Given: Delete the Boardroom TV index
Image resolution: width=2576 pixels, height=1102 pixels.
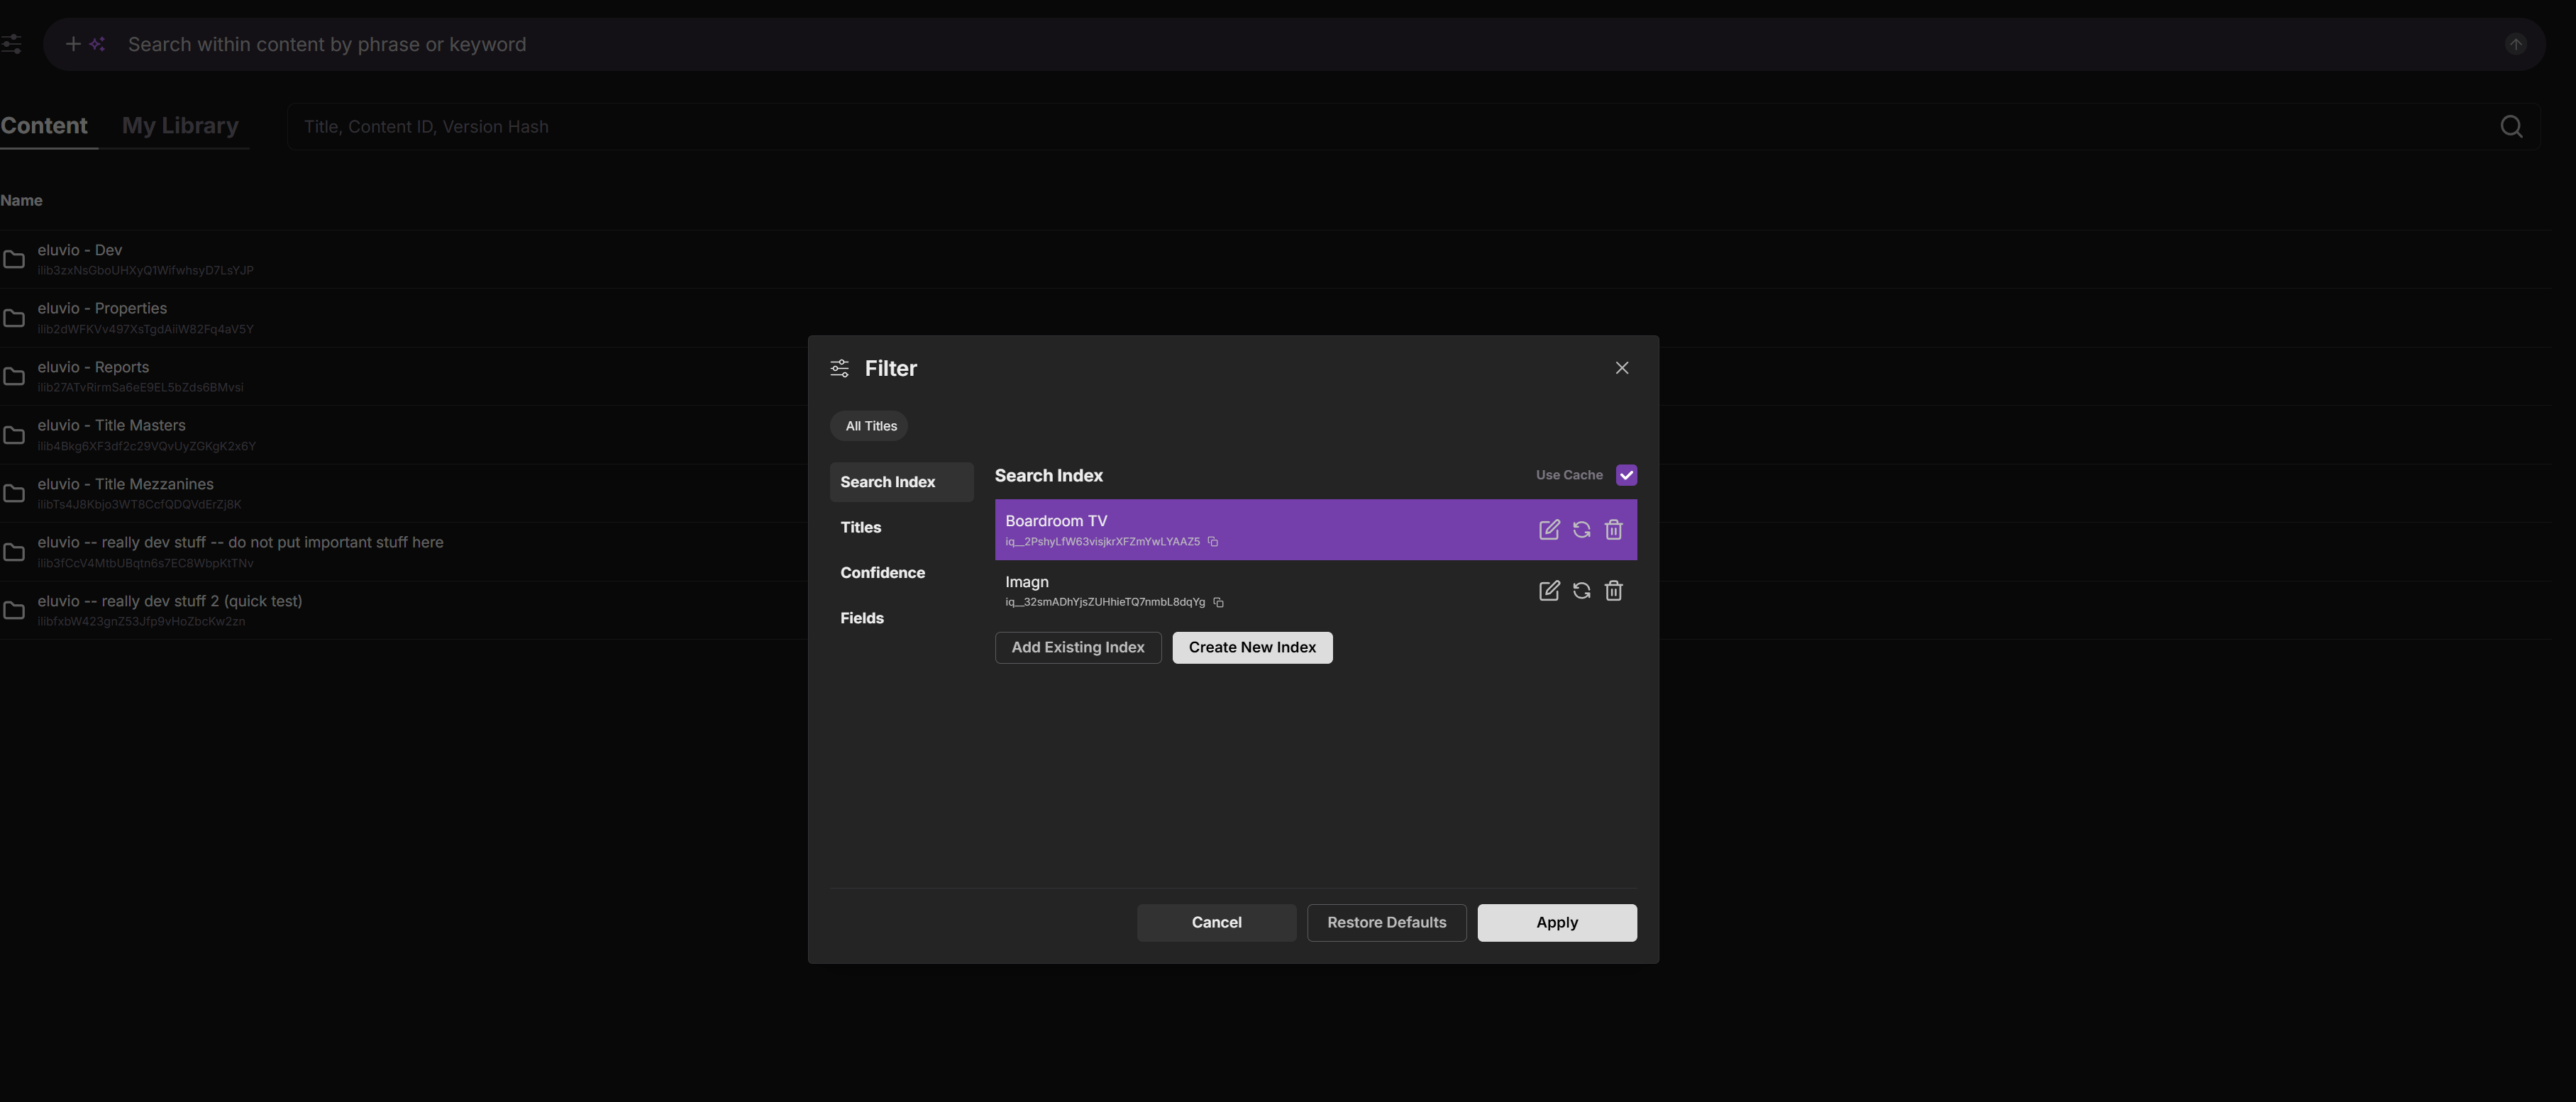Looking at the screenshot, I should [x=1613, y=530].
